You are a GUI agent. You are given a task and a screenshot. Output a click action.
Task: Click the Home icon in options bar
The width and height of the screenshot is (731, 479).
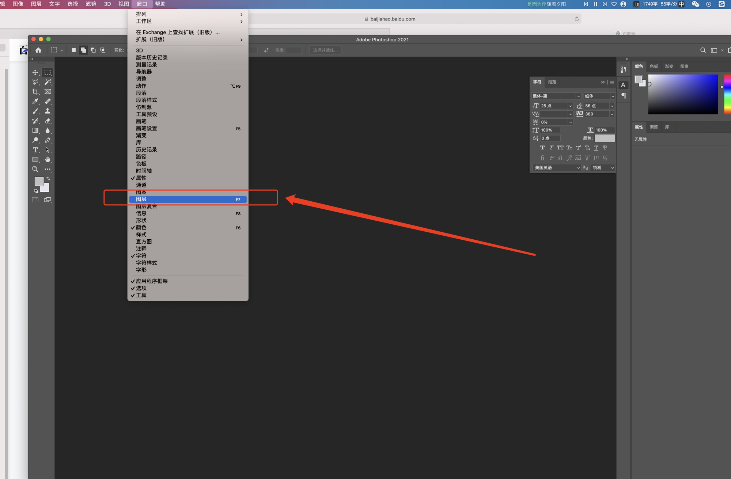(x=38, y=50)
